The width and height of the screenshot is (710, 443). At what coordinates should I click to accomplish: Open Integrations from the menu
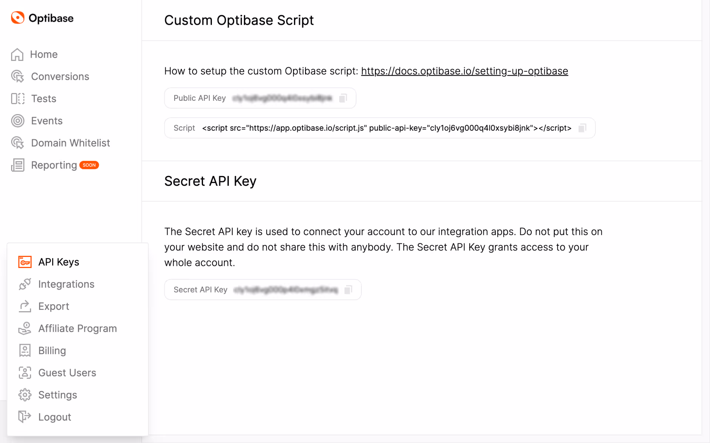pyautogui.click(x=66, y=284)
